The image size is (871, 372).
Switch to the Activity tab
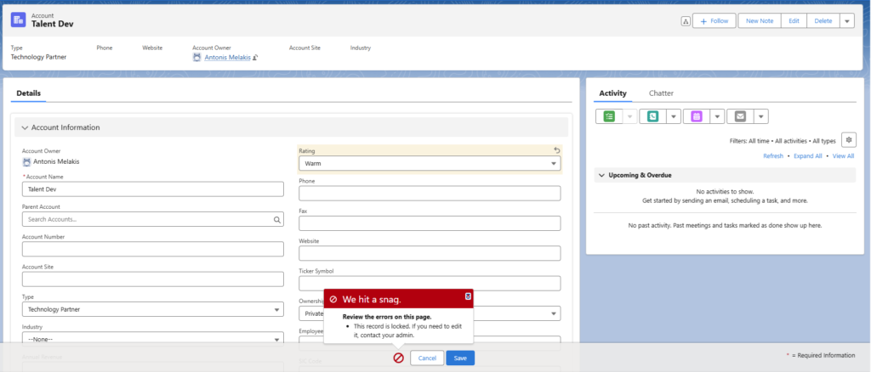pos(612,93)
